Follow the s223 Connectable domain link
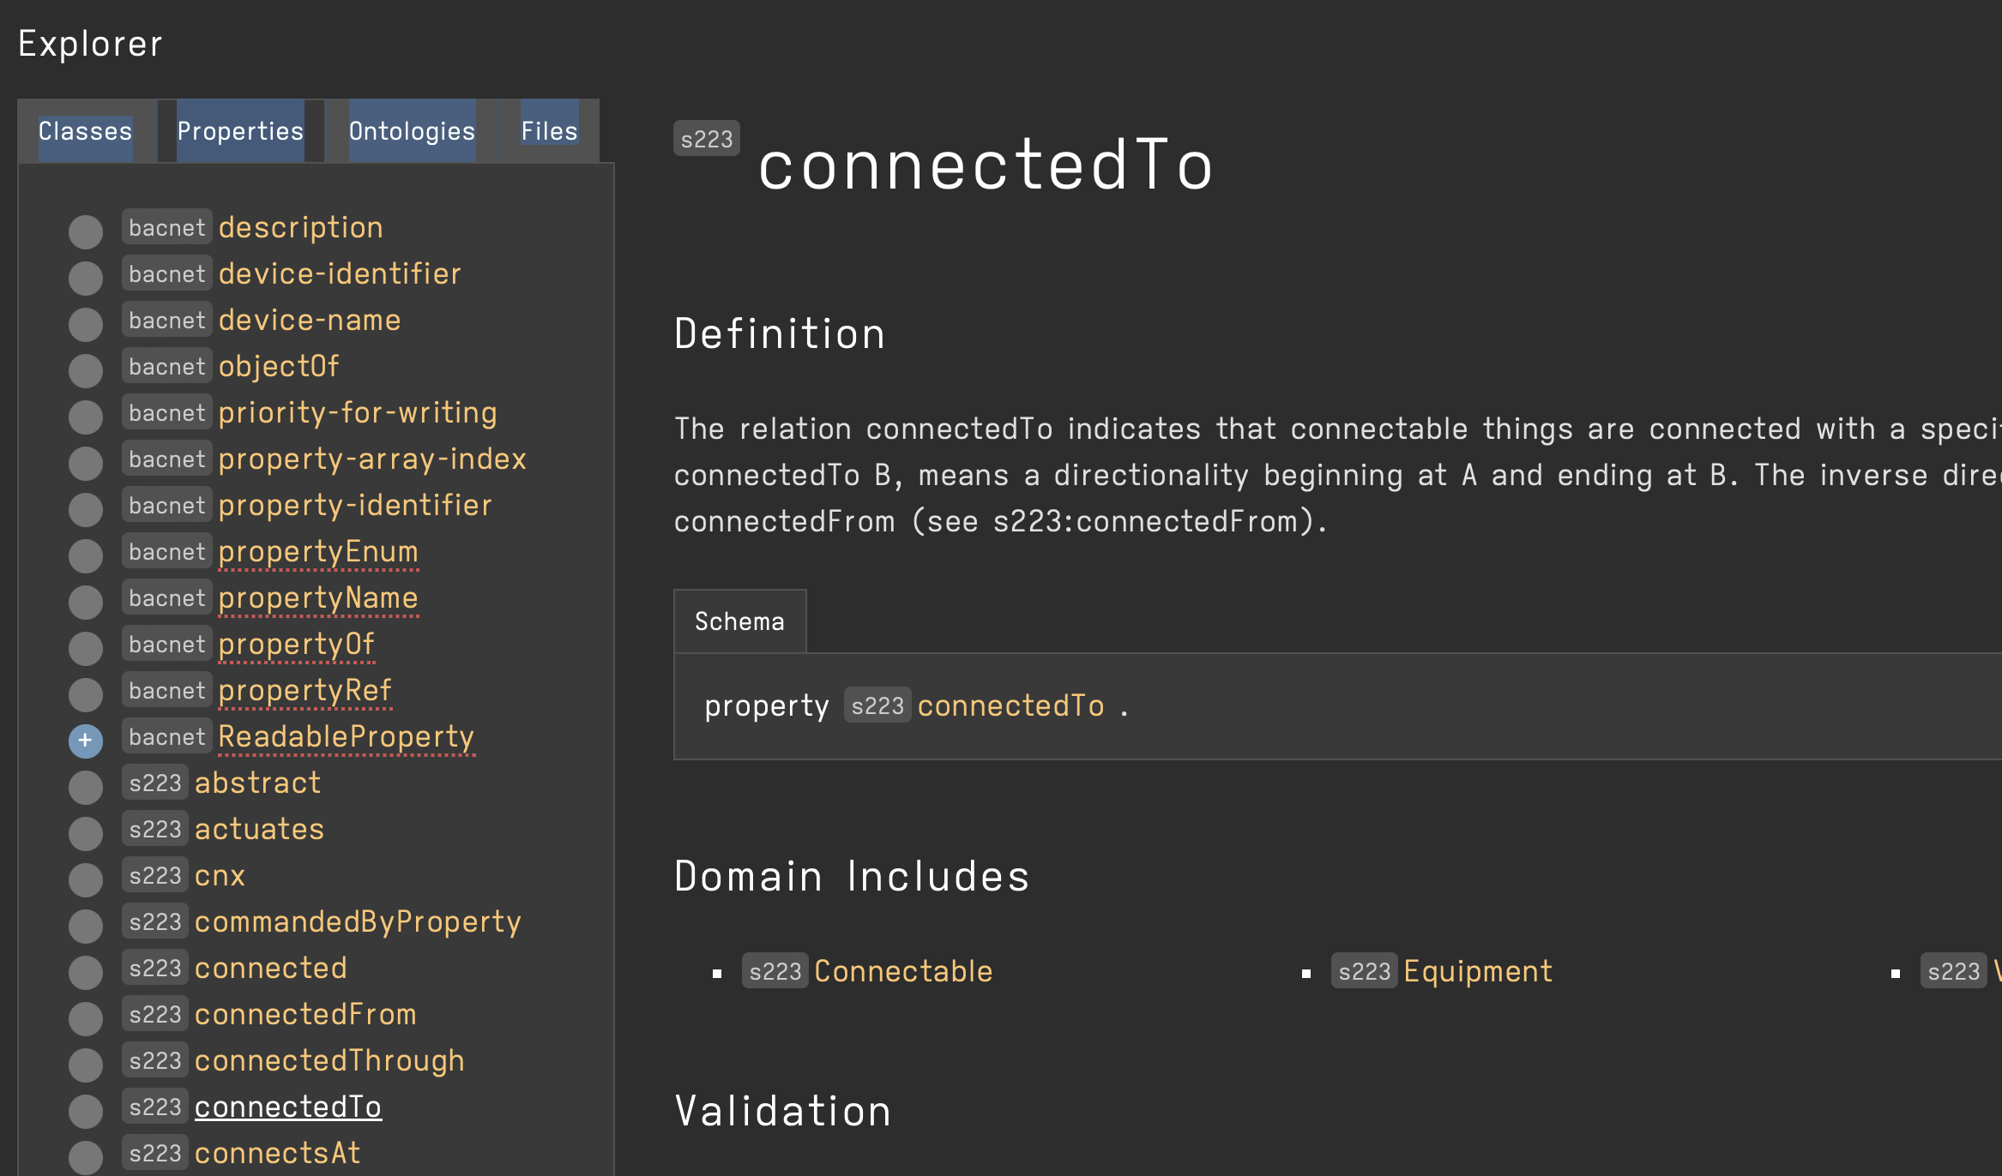This screenshot has height=1176, width=2002. pos(902,971)
